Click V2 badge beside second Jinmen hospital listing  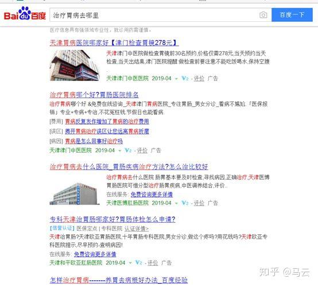coord(128,150)
